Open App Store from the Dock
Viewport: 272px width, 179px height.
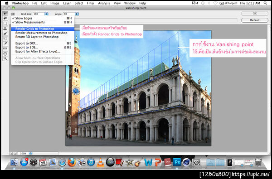[x=24, y=162]
